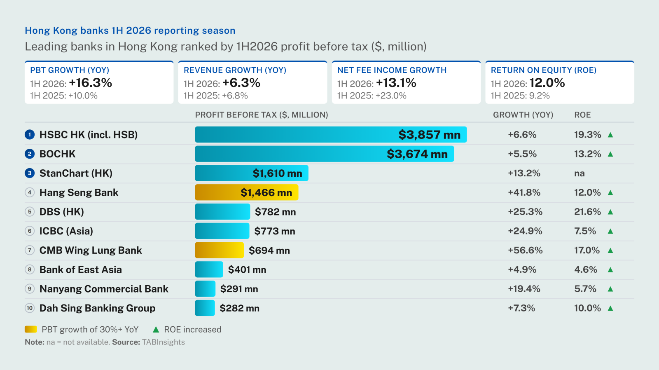The height and width of the screenshot is (370, 659).
Task: Click the Dah Sing Banking Group profit bar
Action: [x=205, y=308]
